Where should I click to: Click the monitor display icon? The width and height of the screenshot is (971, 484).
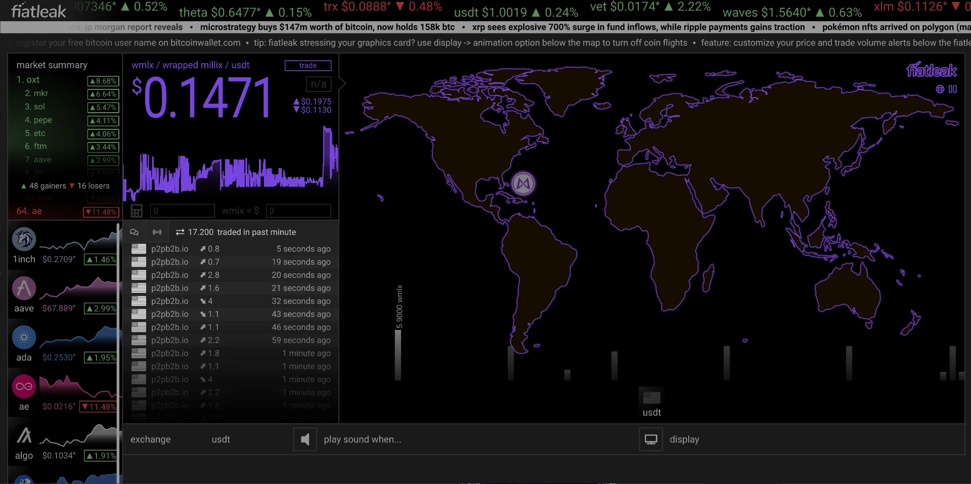[651, 440]
